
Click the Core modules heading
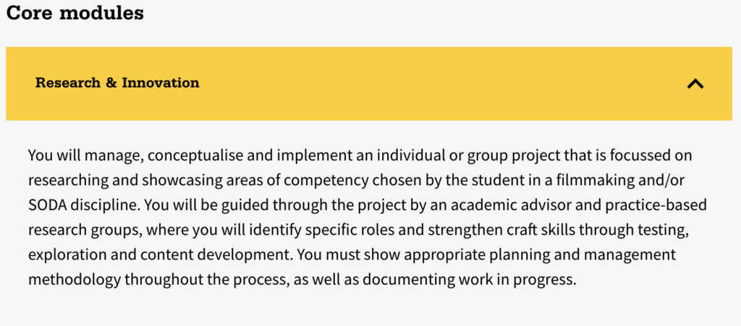click(x=75, y=13)
